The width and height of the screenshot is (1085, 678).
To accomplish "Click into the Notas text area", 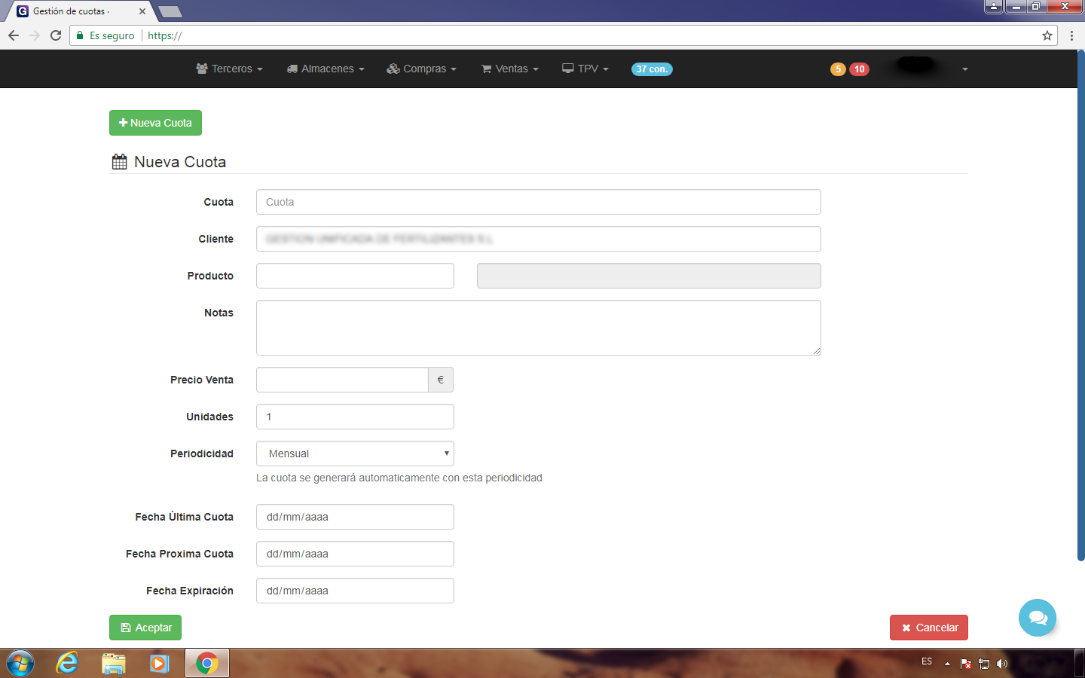I will point(538,328).
